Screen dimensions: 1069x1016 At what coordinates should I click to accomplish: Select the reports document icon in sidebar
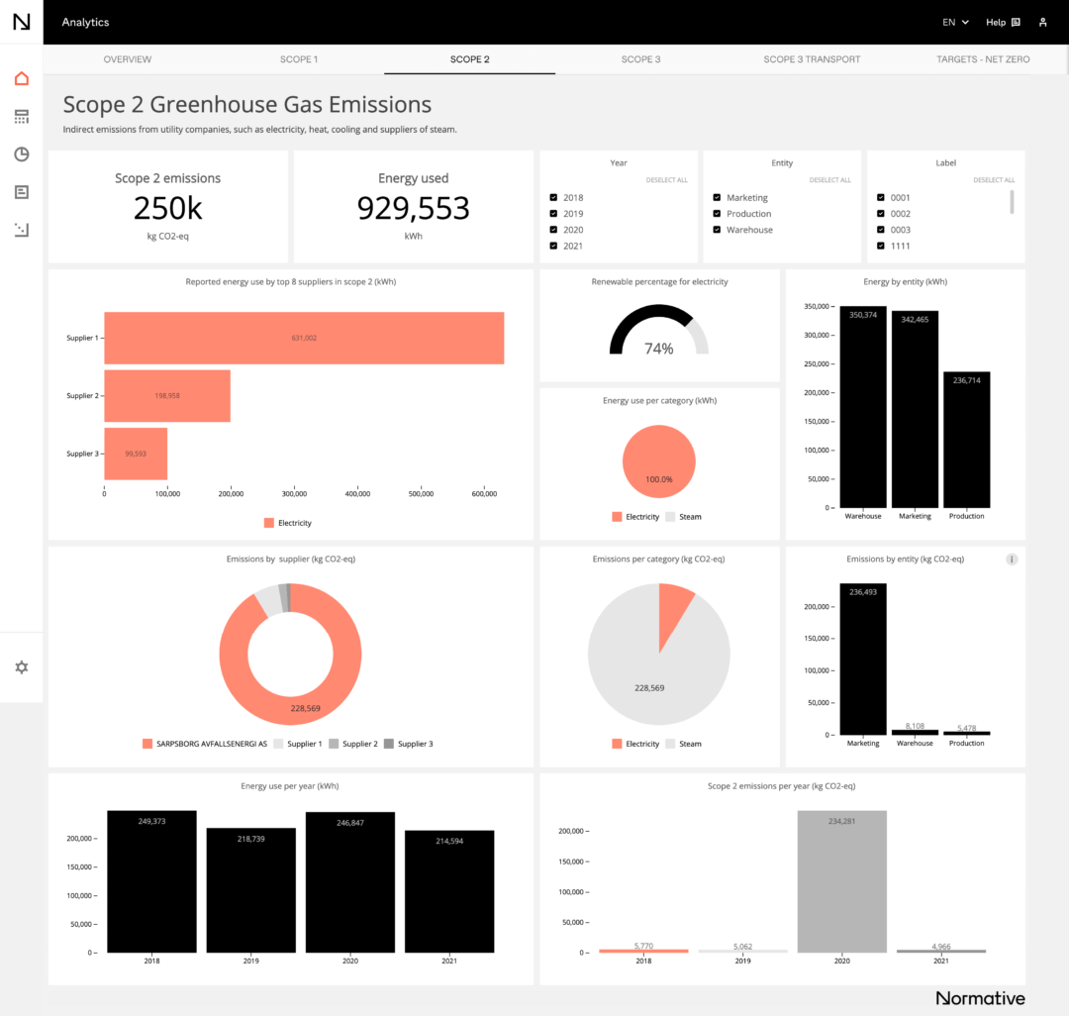point(21,192)
